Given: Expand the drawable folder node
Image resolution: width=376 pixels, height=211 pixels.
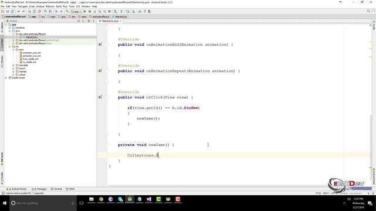Looking at the screenshot, I should [14, 65].
